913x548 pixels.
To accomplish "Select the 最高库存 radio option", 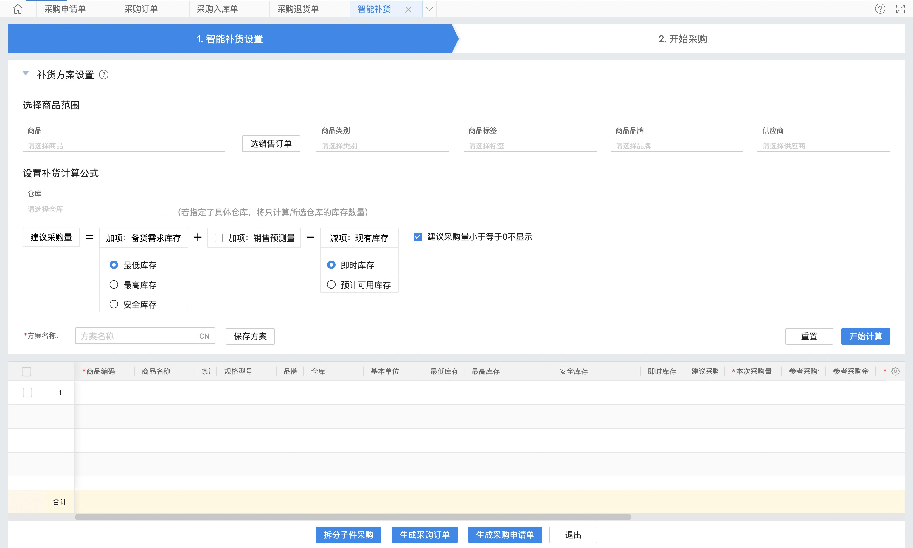I will click(x=114, y=285).
